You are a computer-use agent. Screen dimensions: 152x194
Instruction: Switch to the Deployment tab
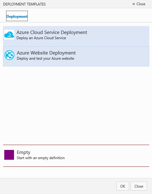[17, 16]
